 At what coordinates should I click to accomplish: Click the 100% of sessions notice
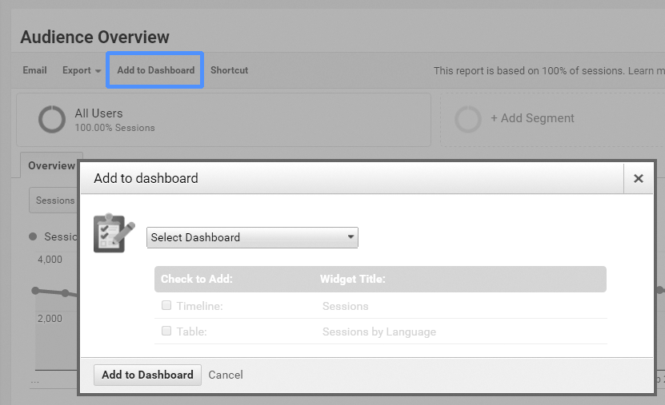(x=549, y=70)
